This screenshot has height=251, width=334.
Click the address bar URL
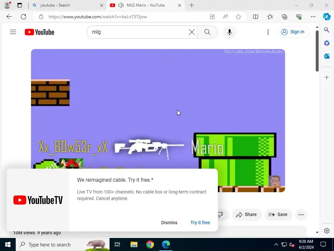(x=98, y=17)
